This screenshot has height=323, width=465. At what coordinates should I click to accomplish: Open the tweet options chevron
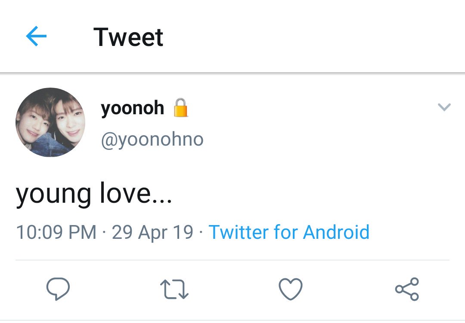444,107
